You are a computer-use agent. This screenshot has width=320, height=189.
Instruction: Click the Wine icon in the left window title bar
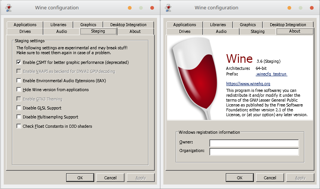coord(9,8)
